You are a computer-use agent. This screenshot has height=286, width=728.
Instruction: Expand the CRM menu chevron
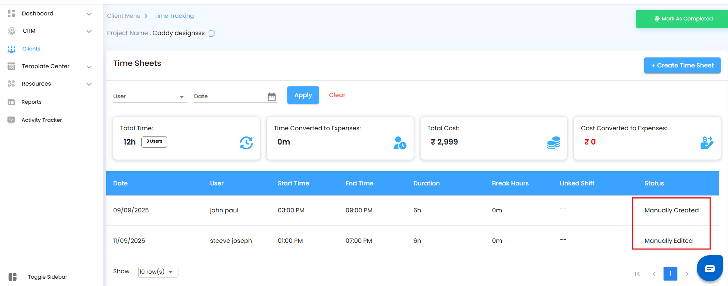pos(89,31)
